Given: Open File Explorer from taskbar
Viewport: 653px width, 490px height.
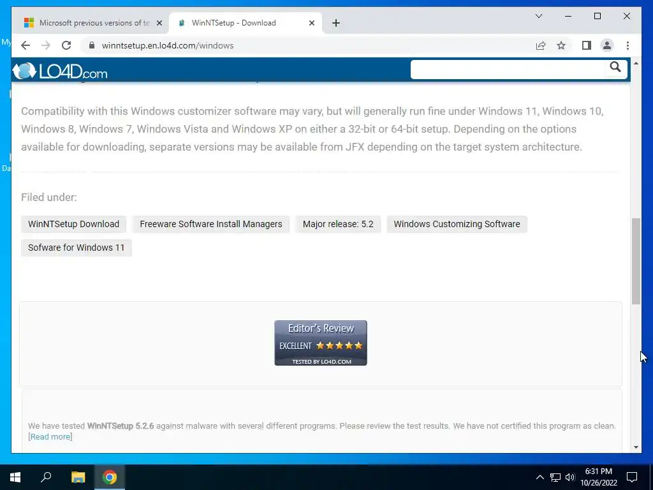Looking at the screenshot, I should tap(78, 477).
